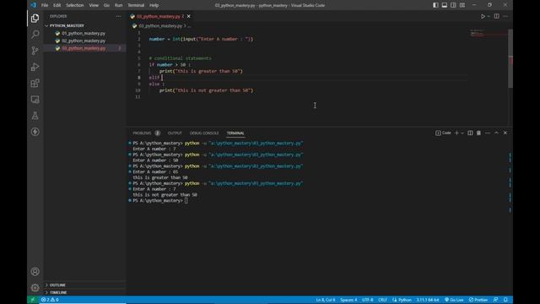Run the Python file with play icon
Screen dimensions: 540x304
point(483,16)
